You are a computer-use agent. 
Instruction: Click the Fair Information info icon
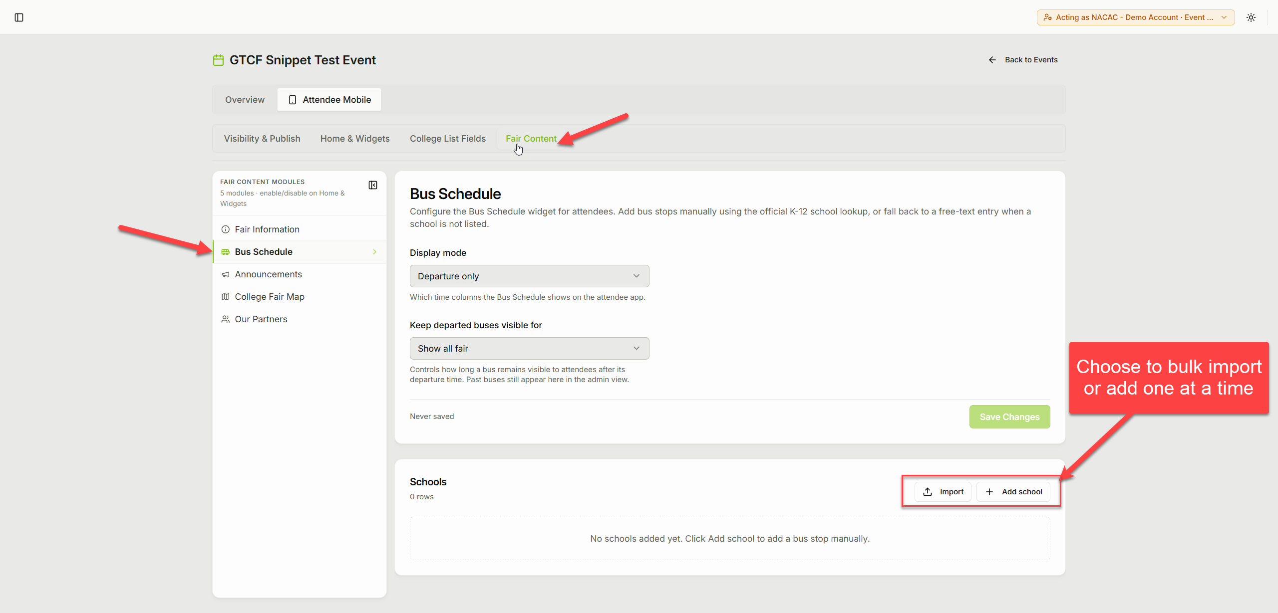[226, 229]
